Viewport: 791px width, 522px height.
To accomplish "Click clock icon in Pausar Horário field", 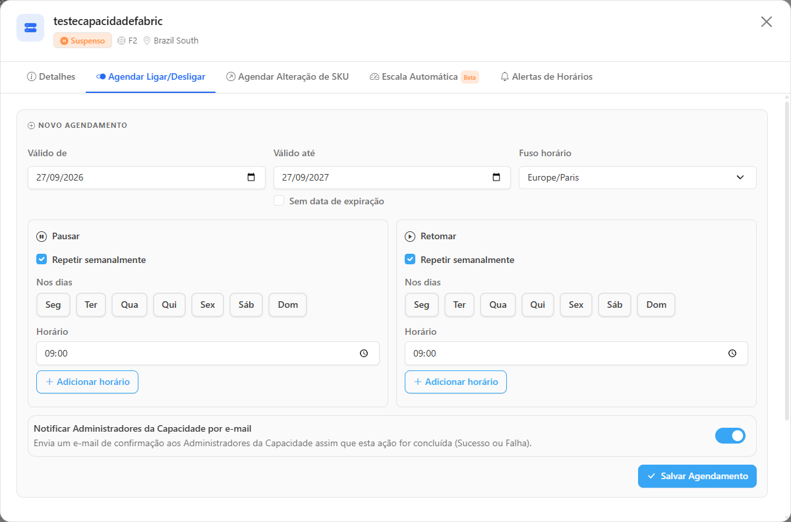I will pyautogui.click(x=364, y=353).
